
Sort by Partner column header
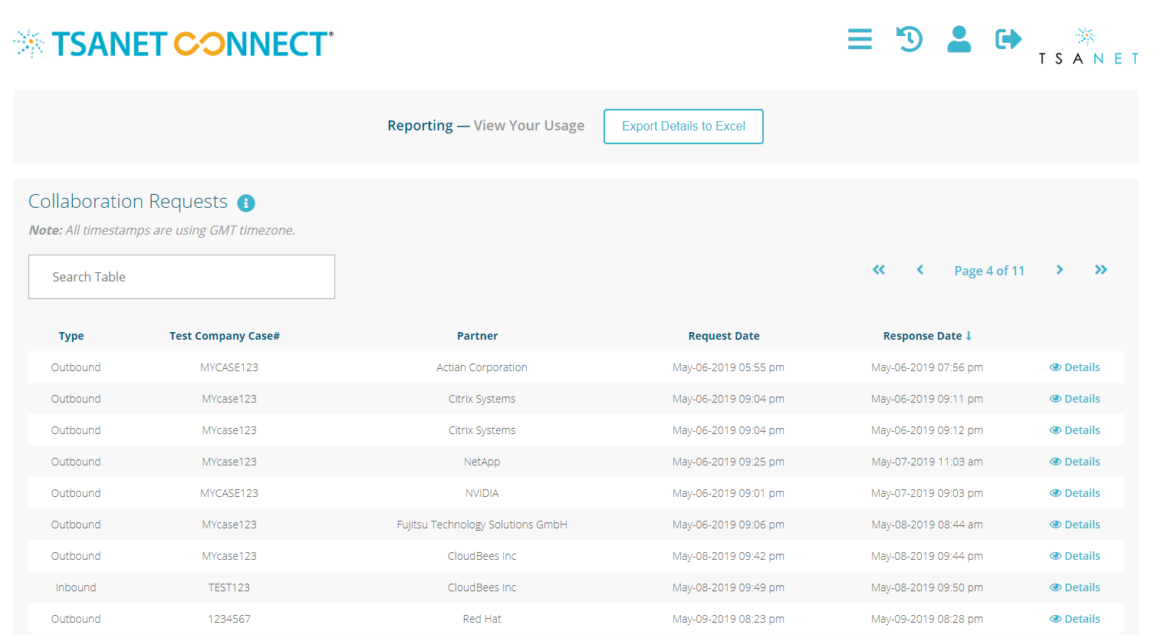(x=477, y=336)
